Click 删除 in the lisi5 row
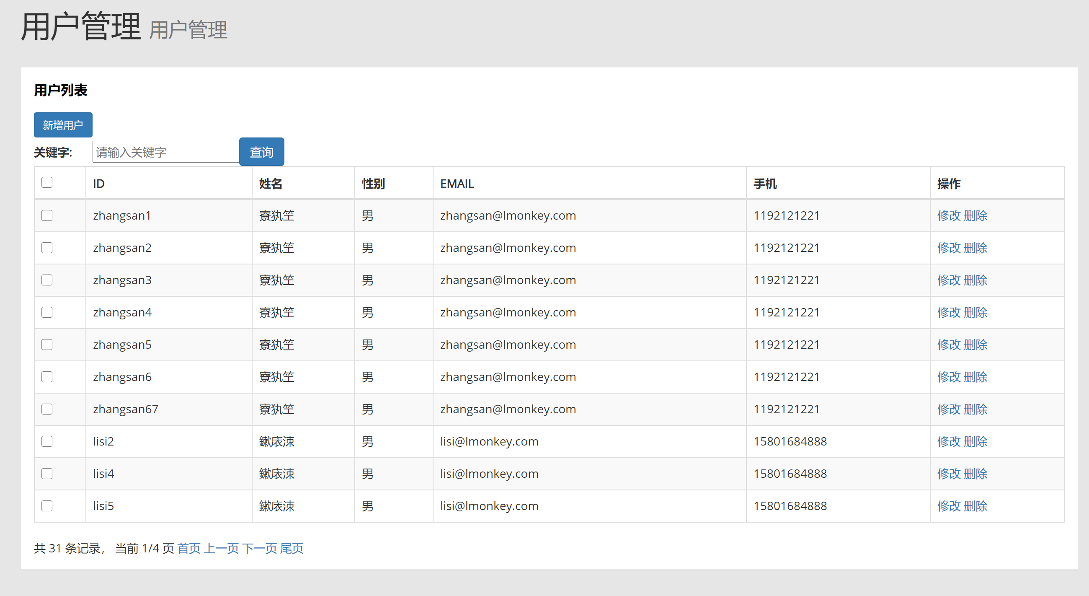 (976, 506)
